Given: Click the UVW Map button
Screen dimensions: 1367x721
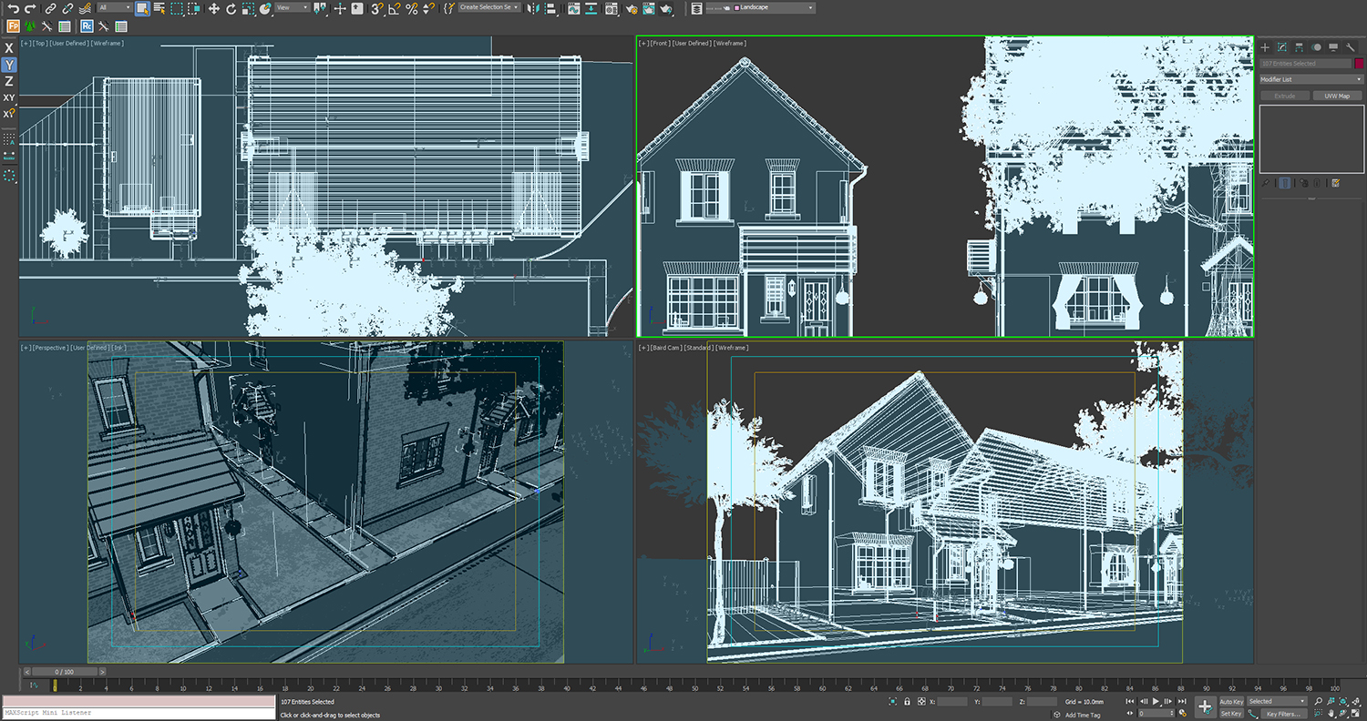Looking at the screenshot, I should click(x=1338, y=96).
